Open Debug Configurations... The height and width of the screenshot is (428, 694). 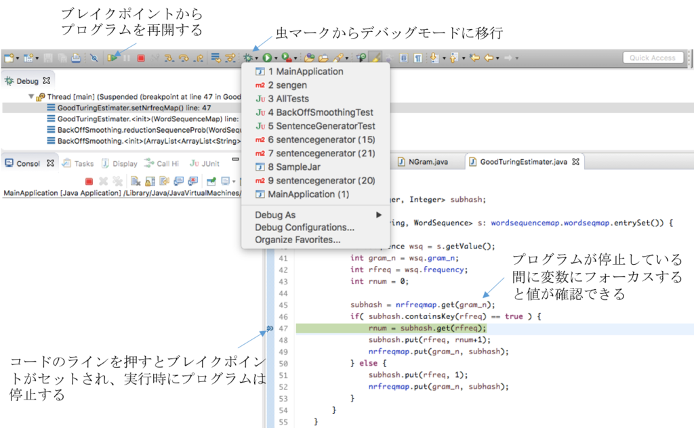click(x=316, y=228)
